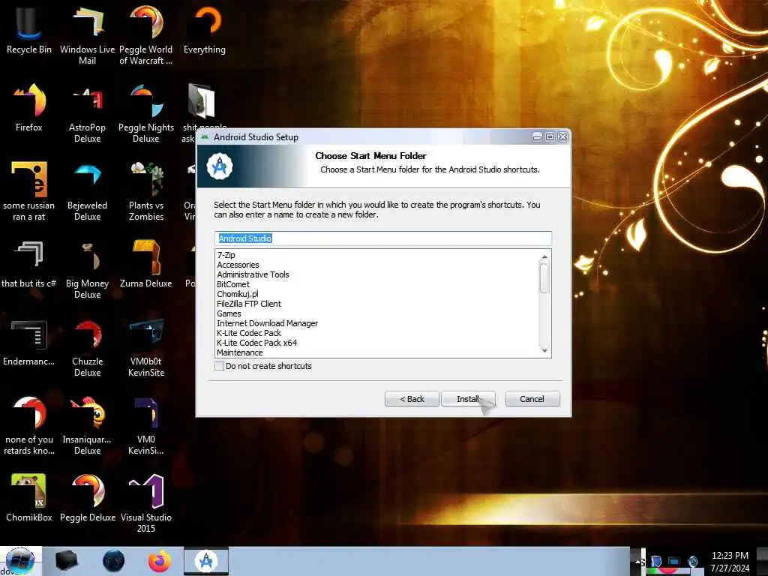Viewport: 768px width, 576px height.
Task: Click the folder list scroll down arrow
Action: [544, 351]
